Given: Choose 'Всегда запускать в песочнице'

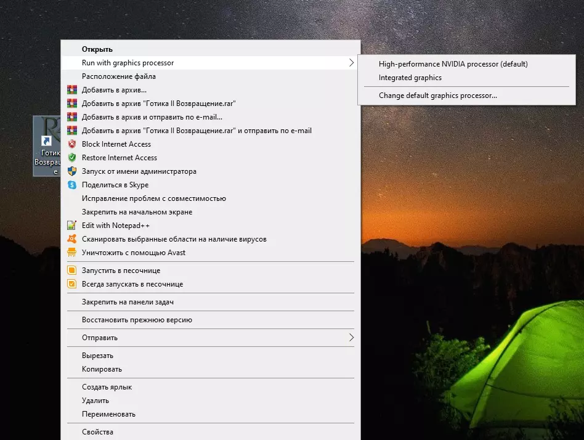Looking at the screenshot, I should tap(211, 284).
